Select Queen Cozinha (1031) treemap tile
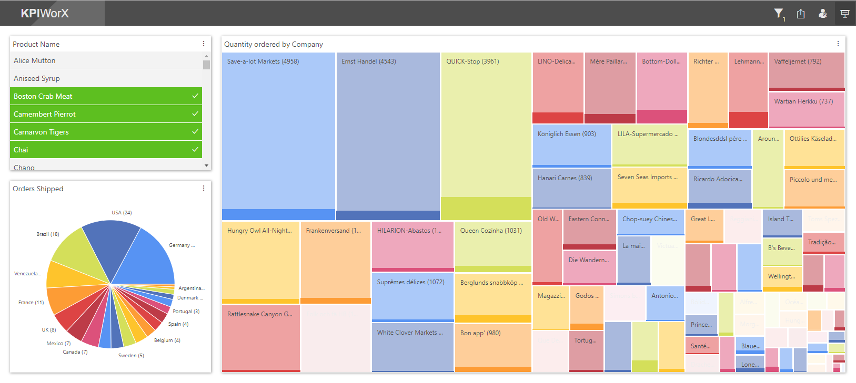Viewport: 856px width, 383px height. click(x=493, y=246)
